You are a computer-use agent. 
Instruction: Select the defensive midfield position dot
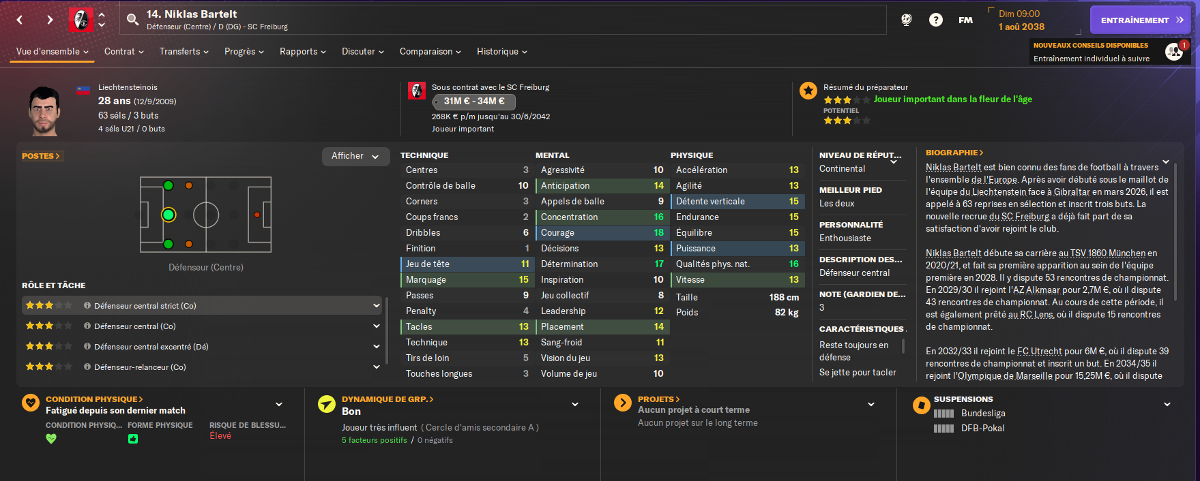pyautogui.click(x=189, y=215)
